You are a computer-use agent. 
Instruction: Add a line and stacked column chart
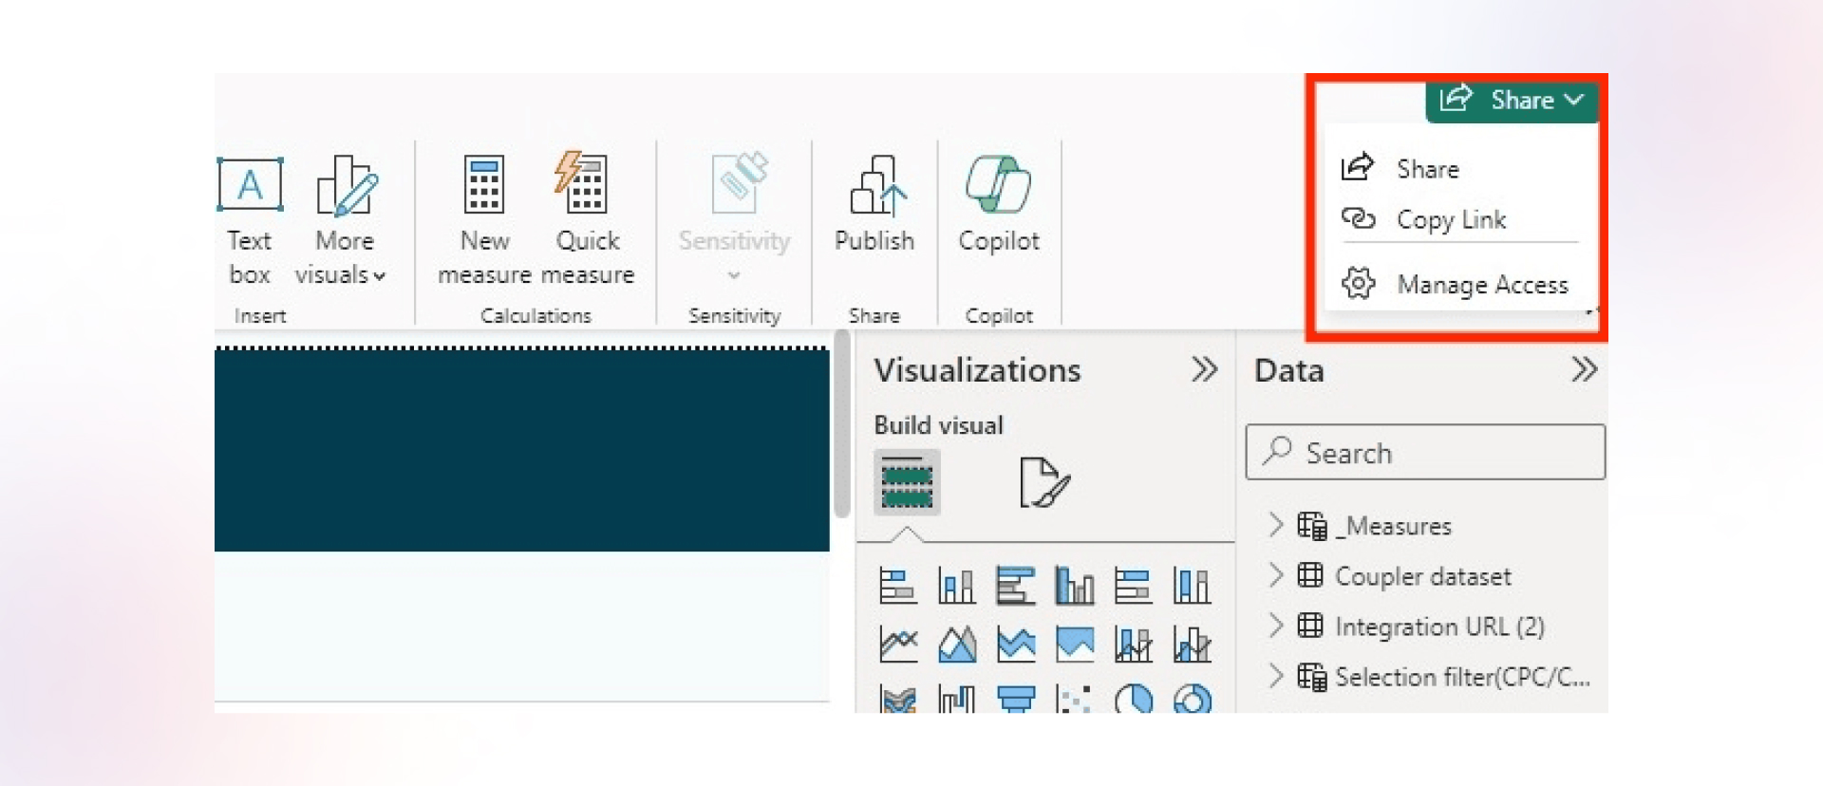tap(1133, 645)
